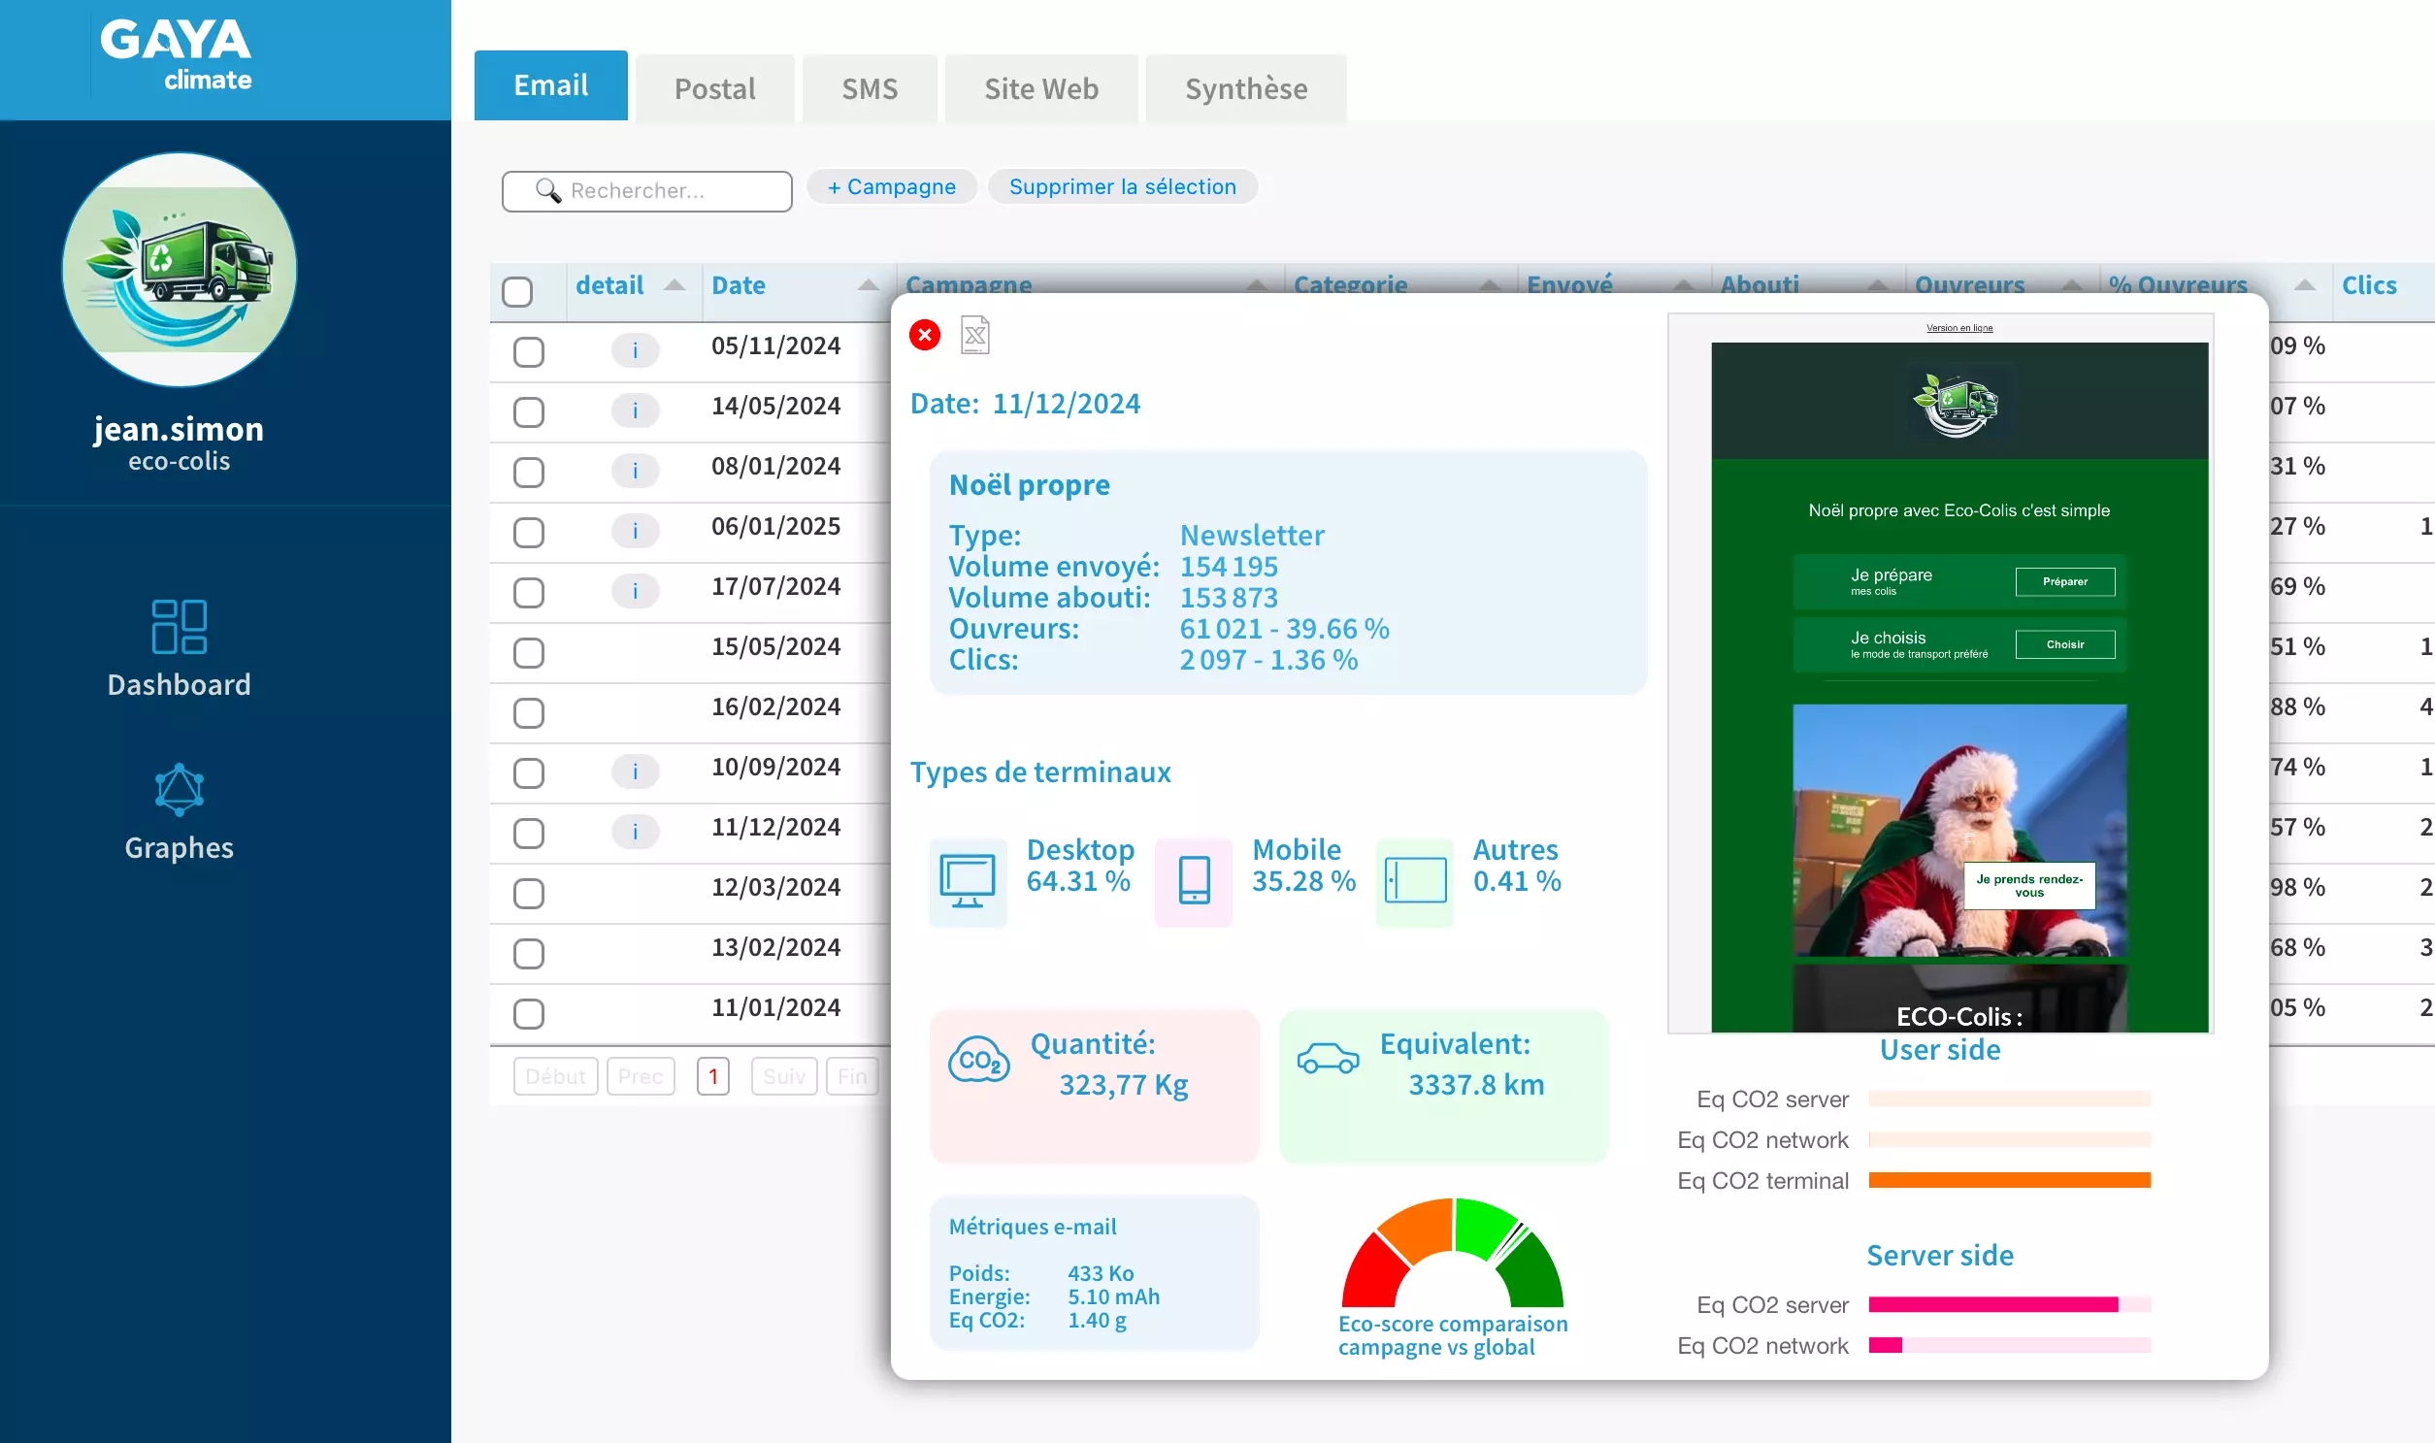Check the 05/11/2024 row checkbox

coord(529,352)
